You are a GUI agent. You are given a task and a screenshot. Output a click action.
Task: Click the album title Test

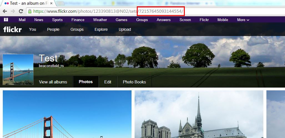pos(48,58)
